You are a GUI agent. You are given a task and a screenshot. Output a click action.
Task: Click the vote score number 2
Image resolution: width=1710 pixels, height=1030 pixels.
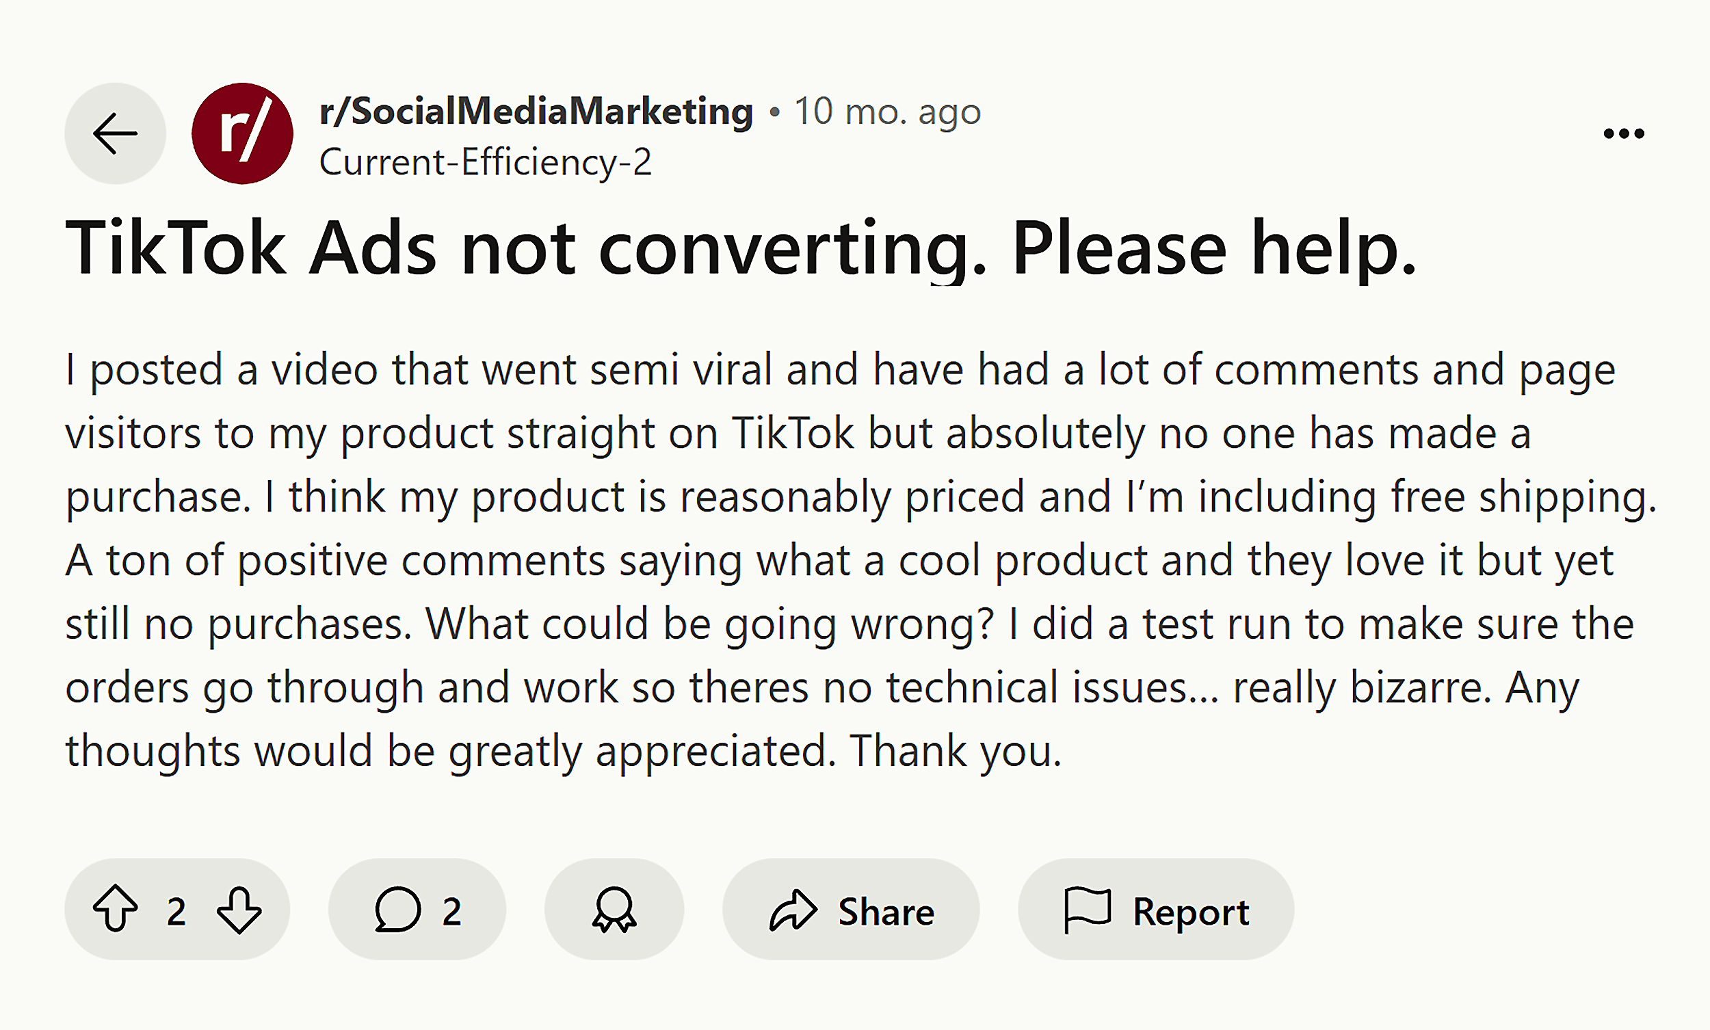(x=176, y=911)
